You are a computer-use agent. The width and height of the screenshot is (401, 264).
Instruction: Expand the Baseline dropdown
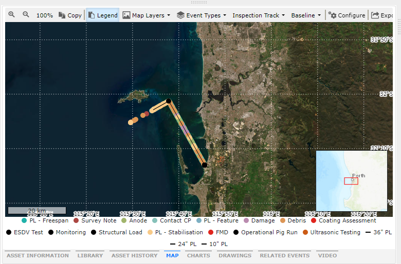pos(306,15)
